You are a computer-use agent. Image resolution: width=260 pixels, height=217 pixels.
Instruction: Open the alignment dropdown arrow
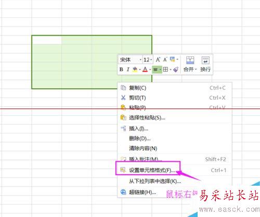point(160,69)
